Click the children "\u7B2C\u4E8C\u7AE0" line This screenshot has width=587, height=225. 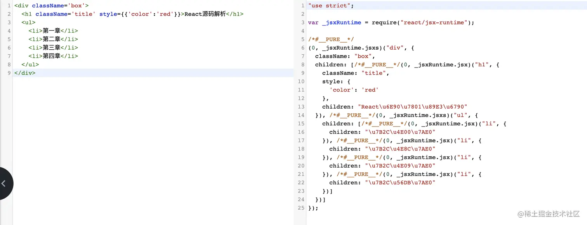pyautogui.click(x=382, y=149)
